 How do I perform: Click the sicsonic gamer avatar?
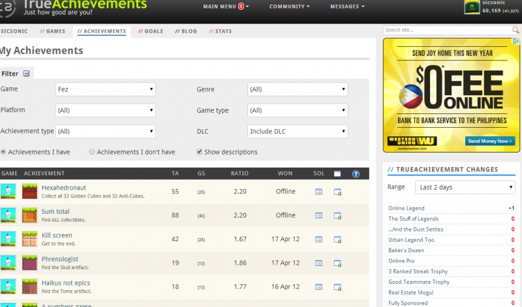coord(472,7)
